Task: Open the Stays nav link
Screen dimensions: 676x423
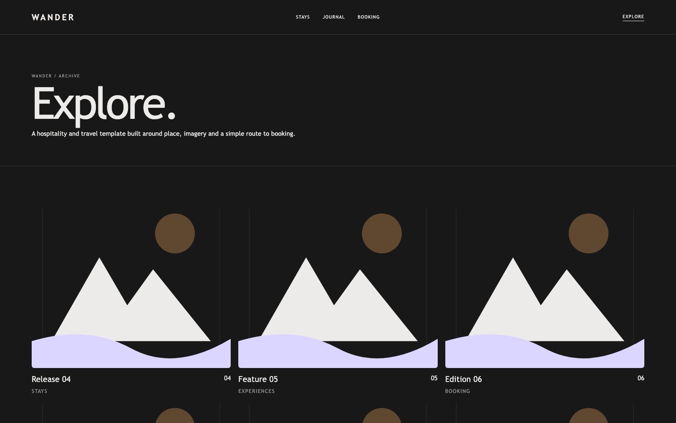Action: 303,17
